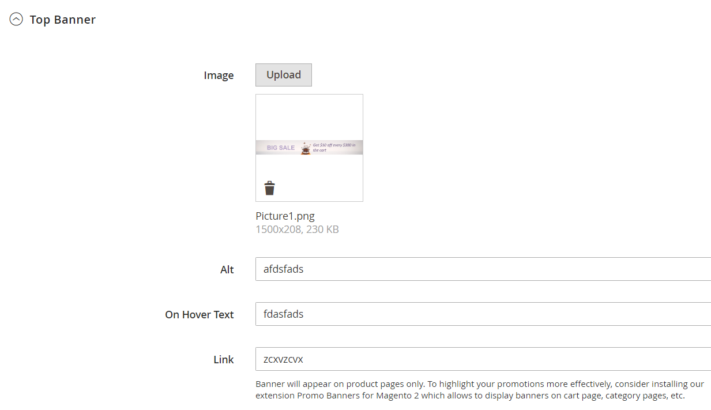Click the Top Banner section heading
The height and width of the screenshot is (410, 711).
pyautogui.click(x=62, y=20)
